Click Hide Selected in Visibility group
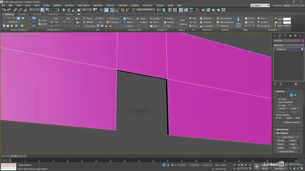305x171 pixels. [224, 18]
